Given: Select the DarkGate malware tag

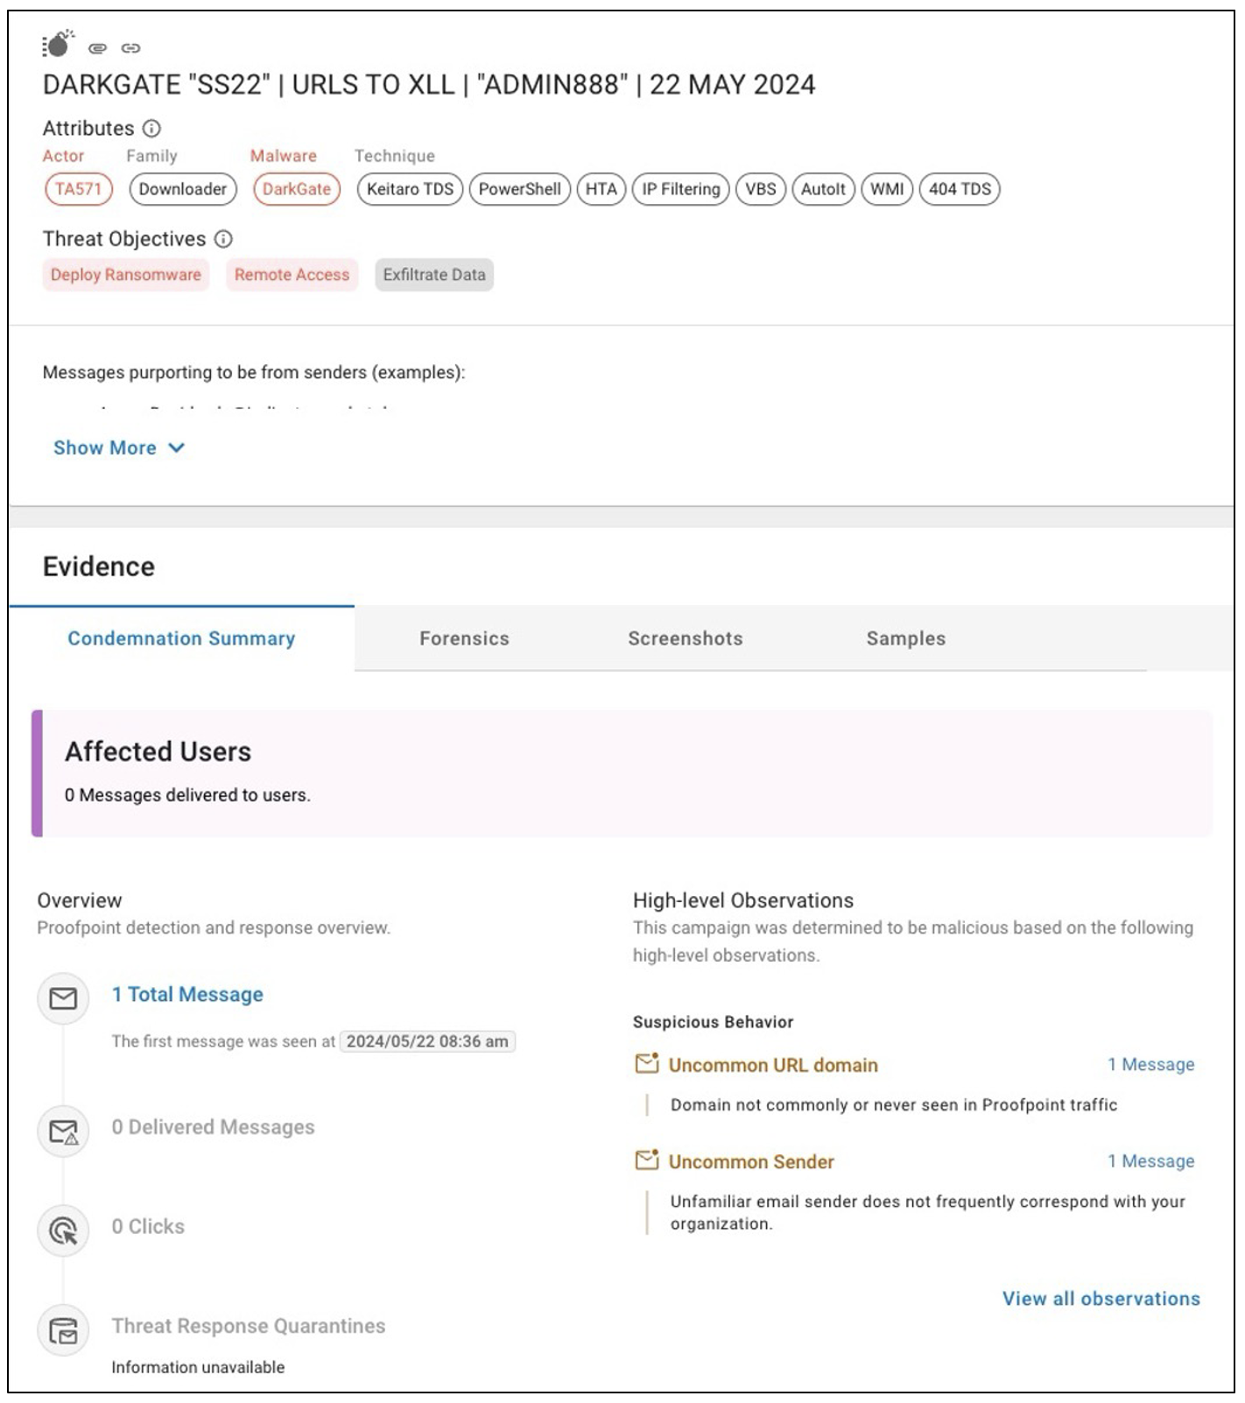Looking at the screenshot, I should [x=297, y=189].
